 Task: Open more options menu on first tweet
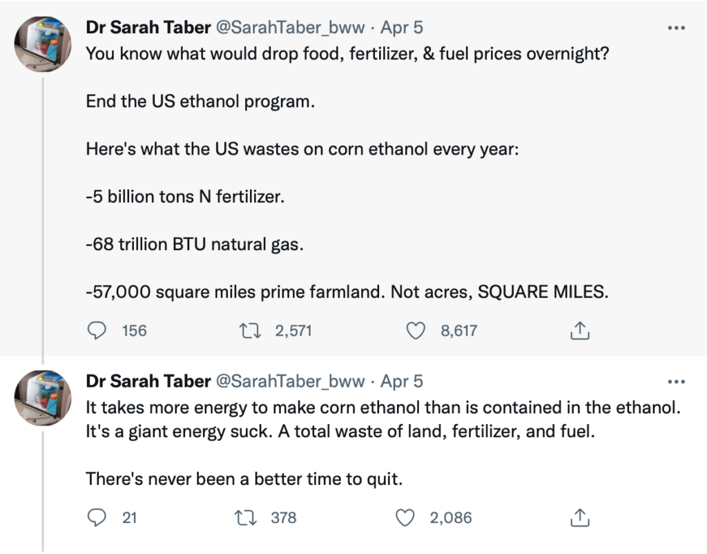(x=676, y=28)
